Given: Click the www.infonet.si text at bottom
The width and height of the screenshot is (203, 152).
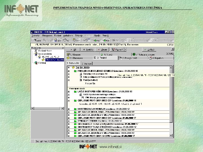Looking at the screenshot, I should [x=111, y=147].
